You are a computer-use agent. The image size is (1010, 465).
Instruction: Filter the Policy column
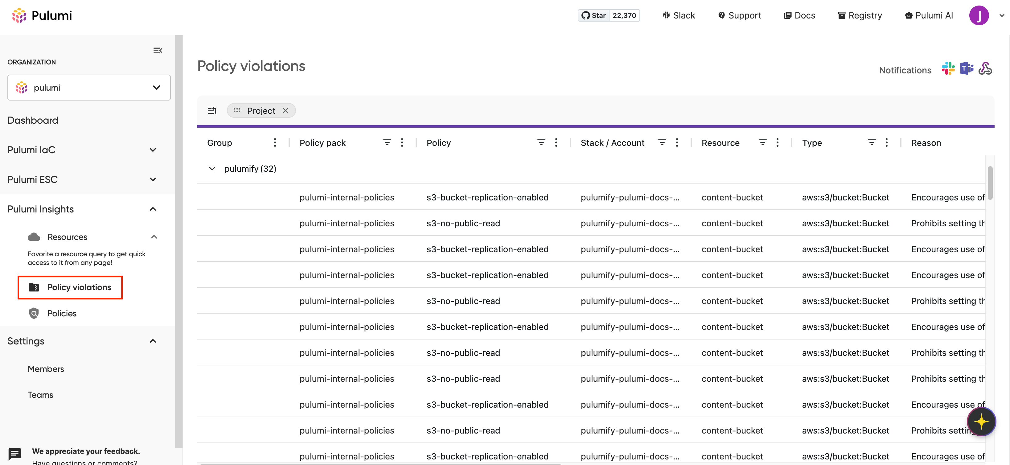point(541,143)
